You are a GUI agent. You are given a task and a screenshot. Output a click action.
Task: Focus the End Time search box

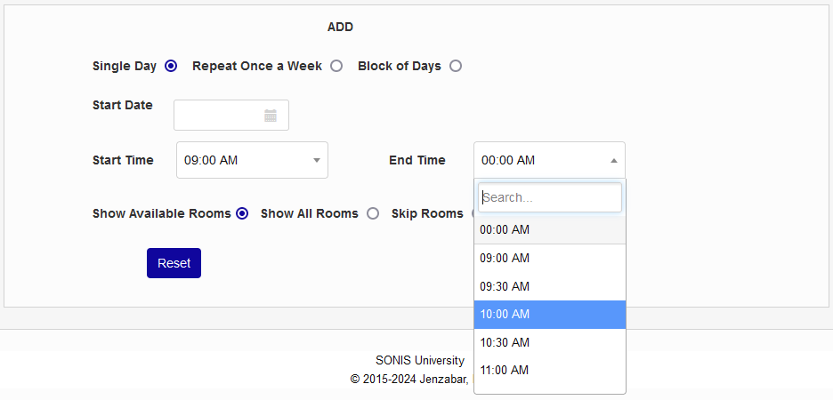549,197
